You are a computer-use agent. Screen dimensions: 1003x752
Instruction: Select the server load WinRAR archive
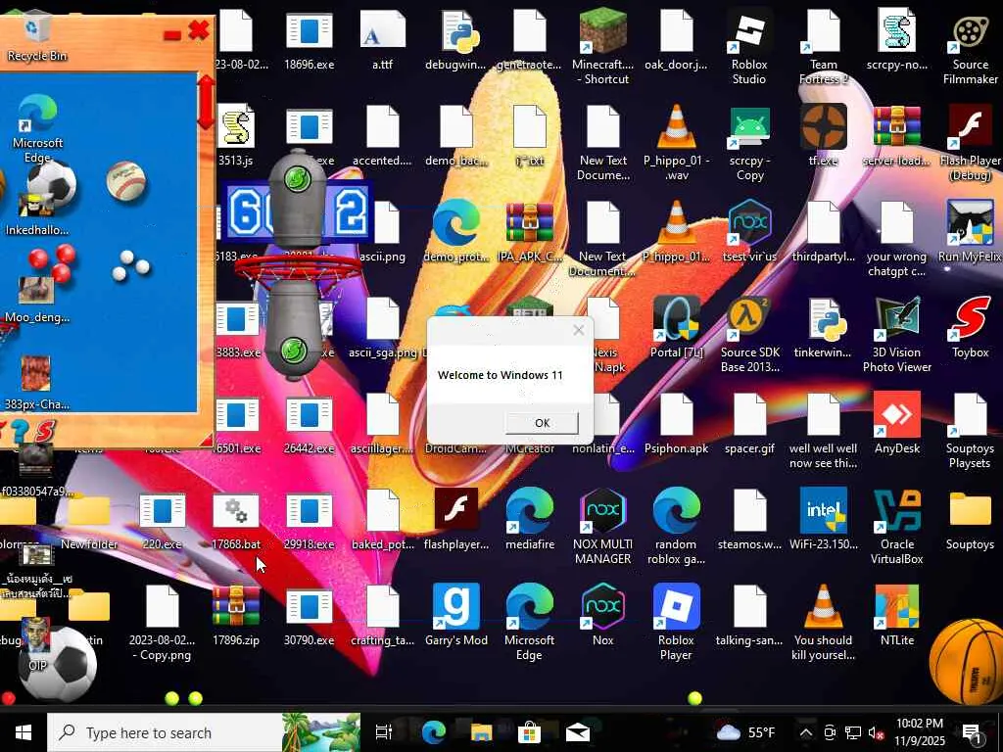click(x=897, y=135)
